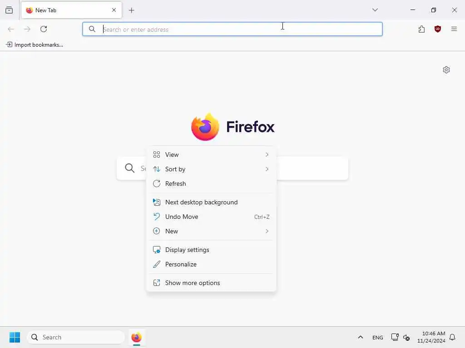The image size is (465, 348).
Task: Click the Firefox taskbar icon
Action: (136, 337)
